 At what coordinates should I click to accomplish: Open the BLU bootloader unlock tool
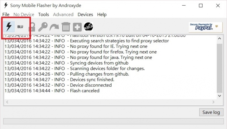(x=20, y=27)
